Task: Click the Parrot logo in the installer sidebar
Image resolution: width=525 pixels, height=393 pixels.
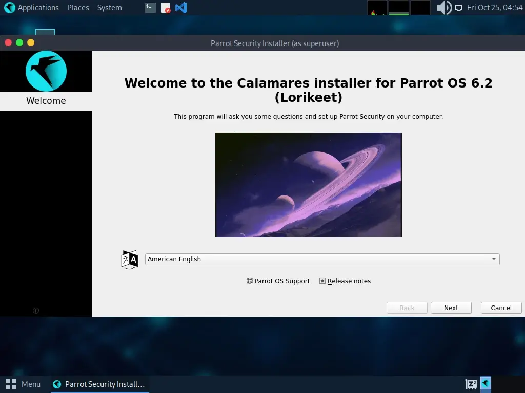Action: coord(46,71)
